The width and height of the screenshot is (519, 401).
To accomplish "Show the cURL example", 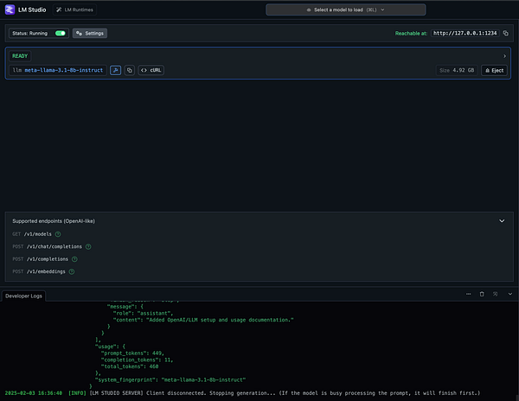I will coord(151,70).
